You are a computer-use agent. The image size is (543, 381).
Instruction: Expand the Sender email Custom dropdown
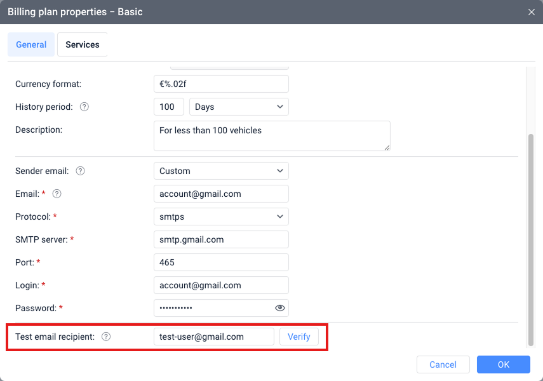point(221,171)
